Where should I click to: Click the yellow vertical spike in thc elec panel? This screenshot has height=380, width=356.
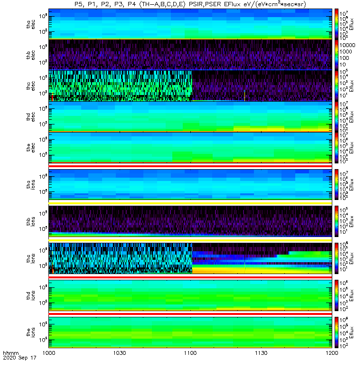[x=244, y=95]
